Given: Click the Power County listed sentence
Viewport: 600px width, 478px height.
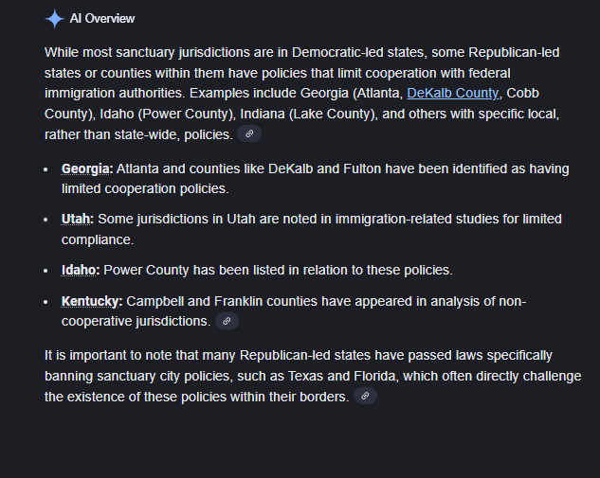Looking at the screenshot, I should point(278,270).
